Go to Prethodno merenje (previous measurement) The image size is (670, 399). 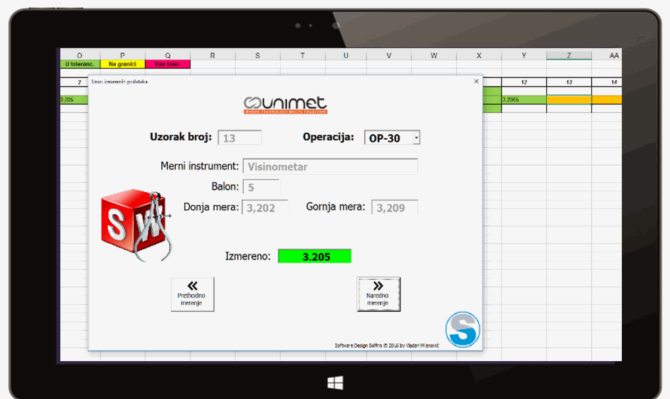(192, 294)
